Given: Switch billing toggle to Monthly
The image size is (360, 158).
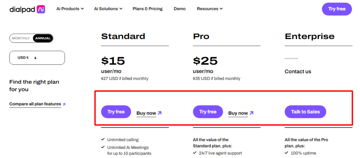Looking at the screenshot, I should pos(21,38).
